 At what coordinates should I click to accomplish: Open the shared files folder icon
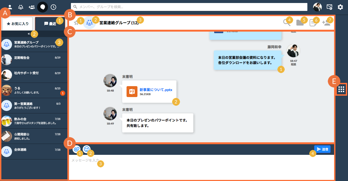tap(300, 23)
